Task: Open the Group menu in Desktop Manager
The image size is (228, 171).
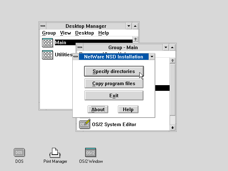Action: point(49,33)
